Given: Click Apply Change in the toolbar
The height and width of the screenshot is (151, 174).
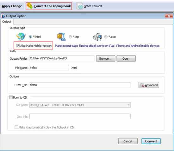Looking at the screenshot, I should click(x=12, y=6).
